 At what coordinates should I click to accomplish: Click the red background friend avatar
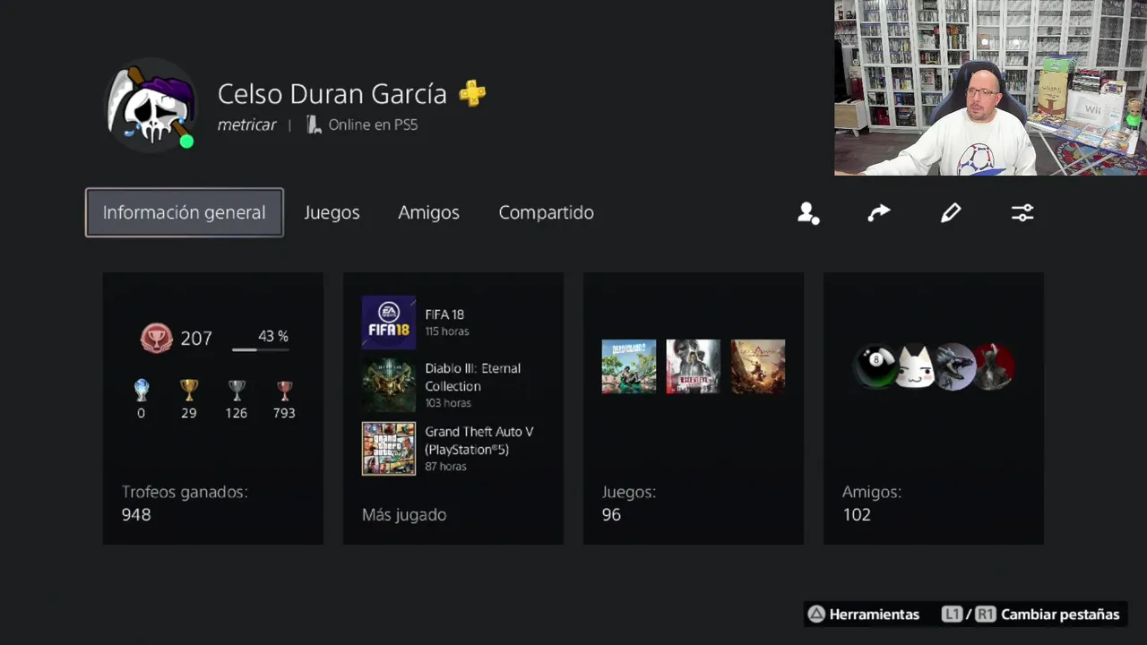995,366
